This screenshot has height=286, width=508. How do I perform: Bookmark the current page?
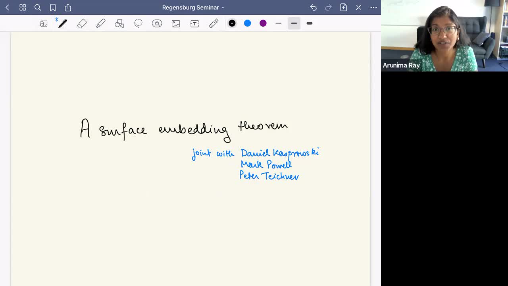click(53, 8)
